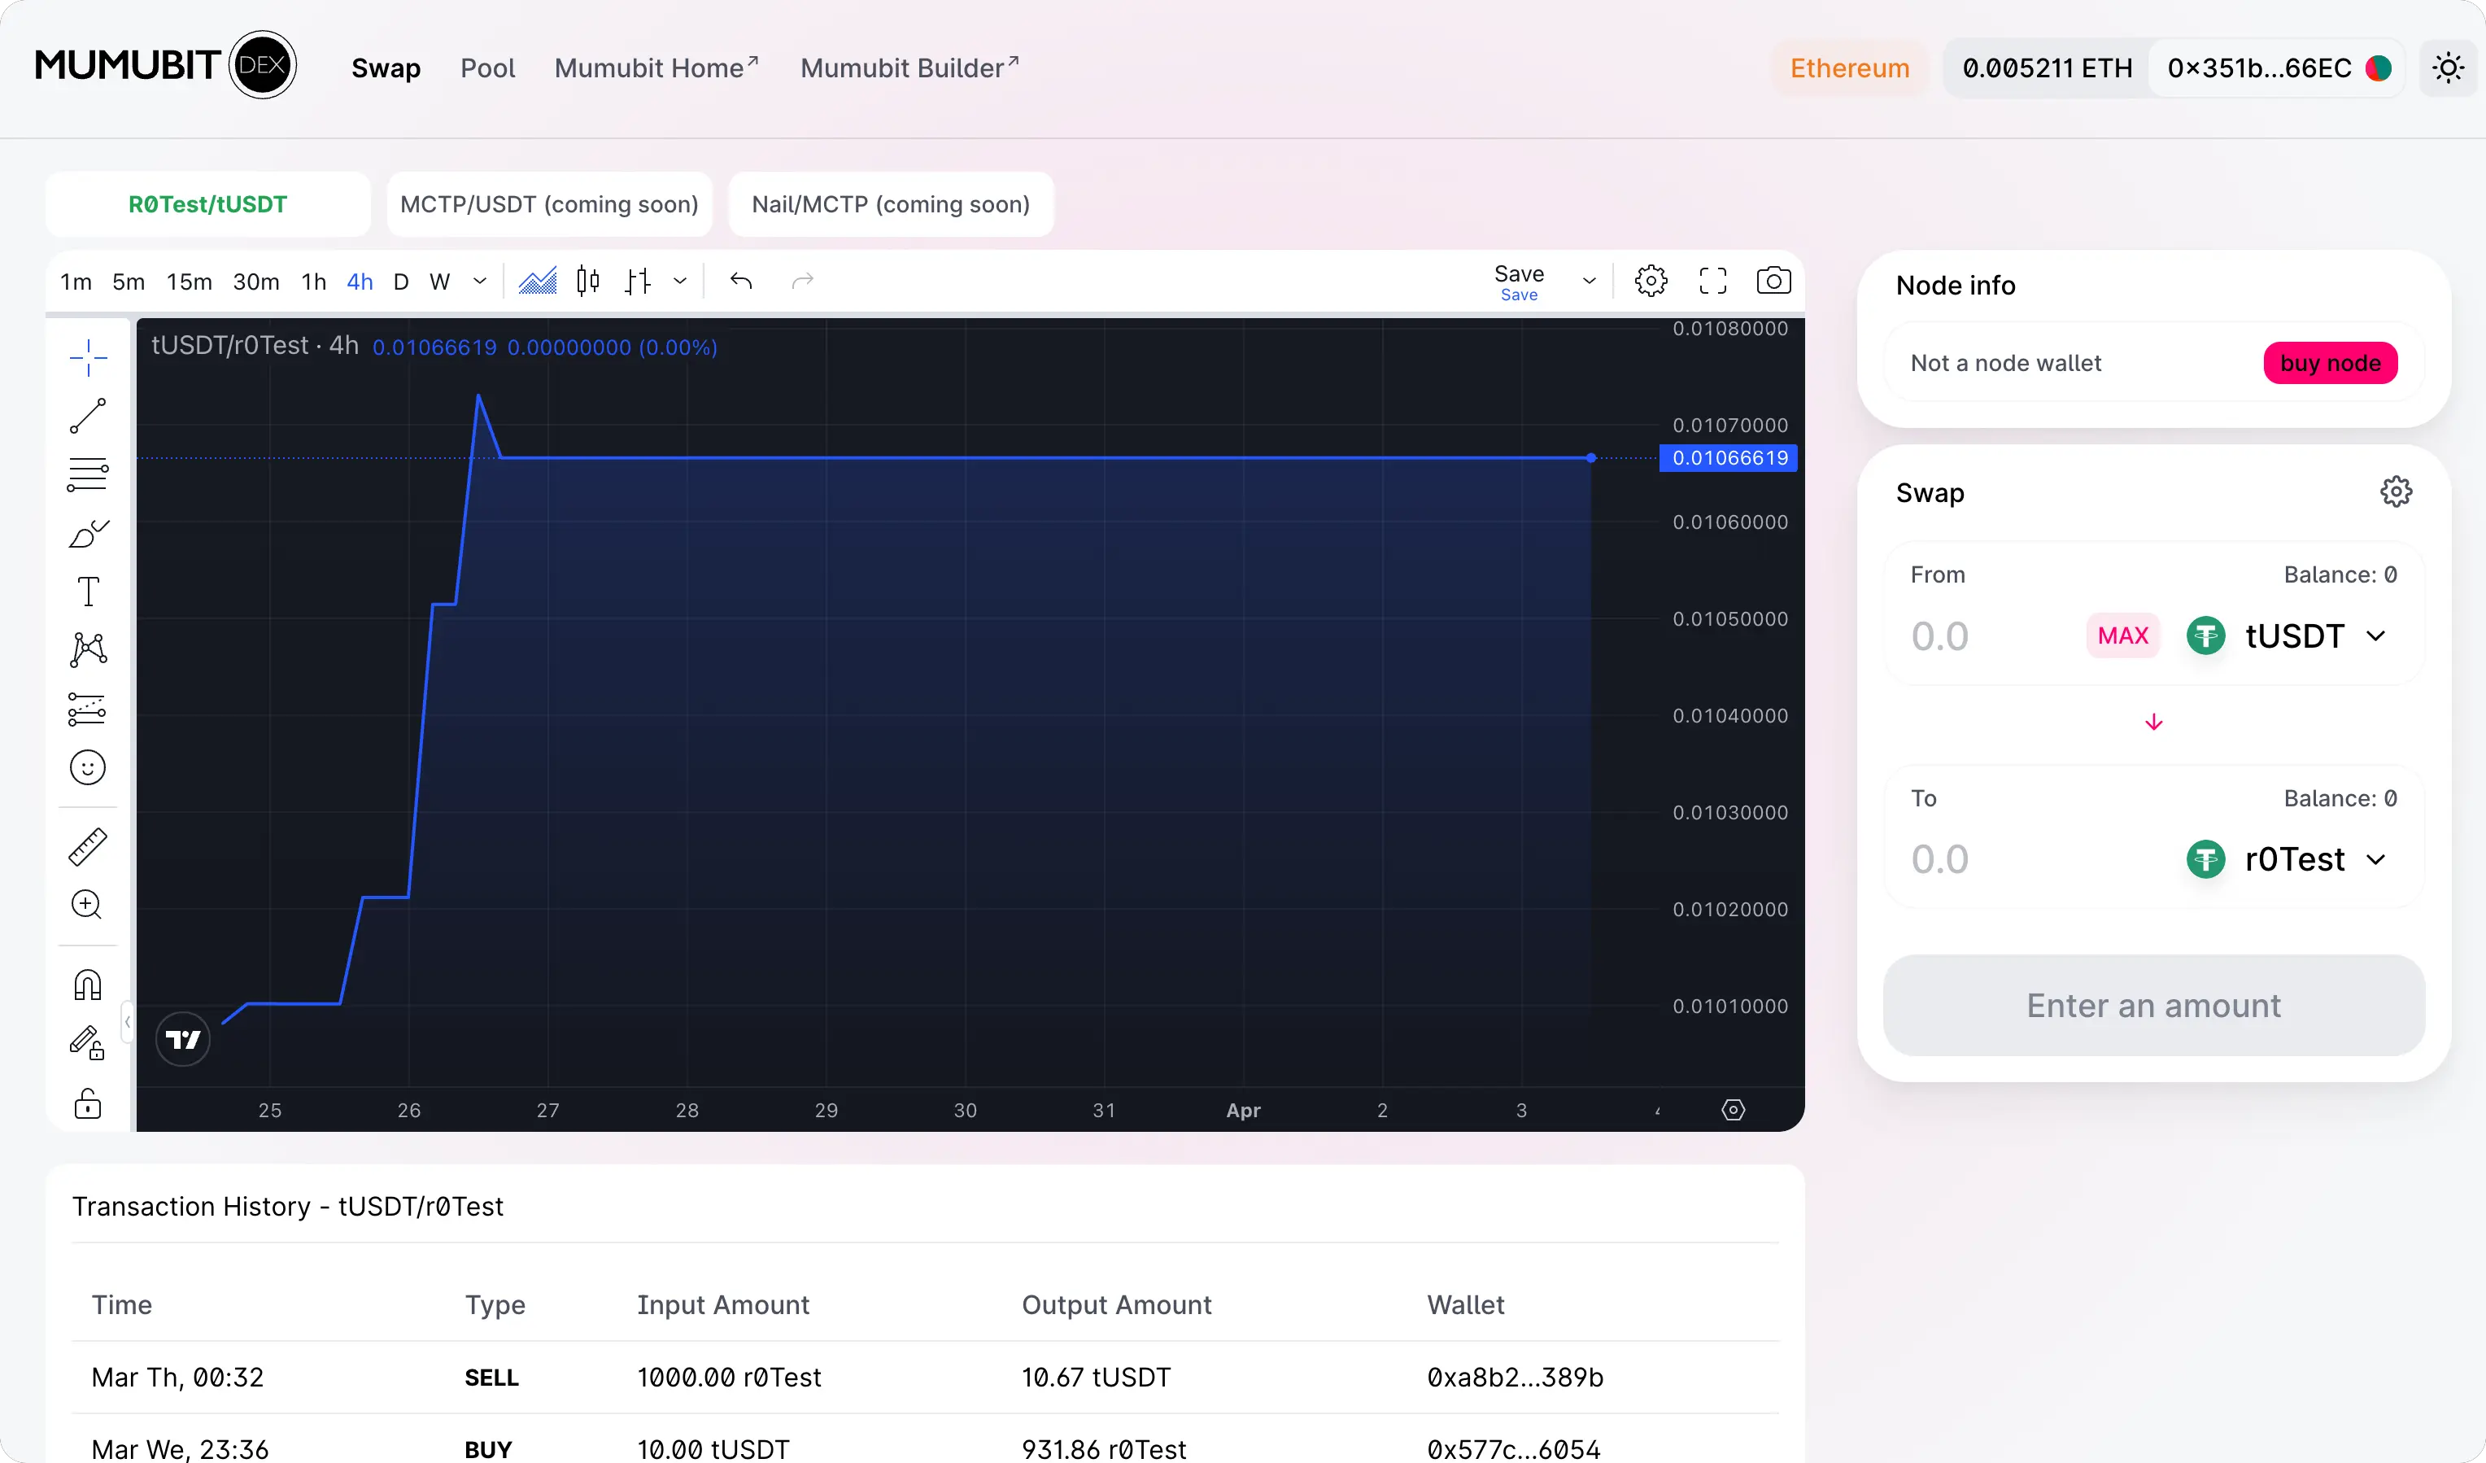Click the From amount input field
Viewport: 2486px width, 1463px height.
pyautogui.click(x=1983, y=636)
